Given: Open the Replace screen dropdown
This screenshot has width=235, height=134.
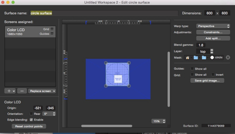Looking at the screenshot, I should [42, 91].
